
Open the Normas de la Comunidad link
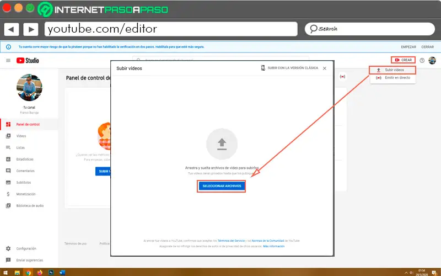point(268,241)
